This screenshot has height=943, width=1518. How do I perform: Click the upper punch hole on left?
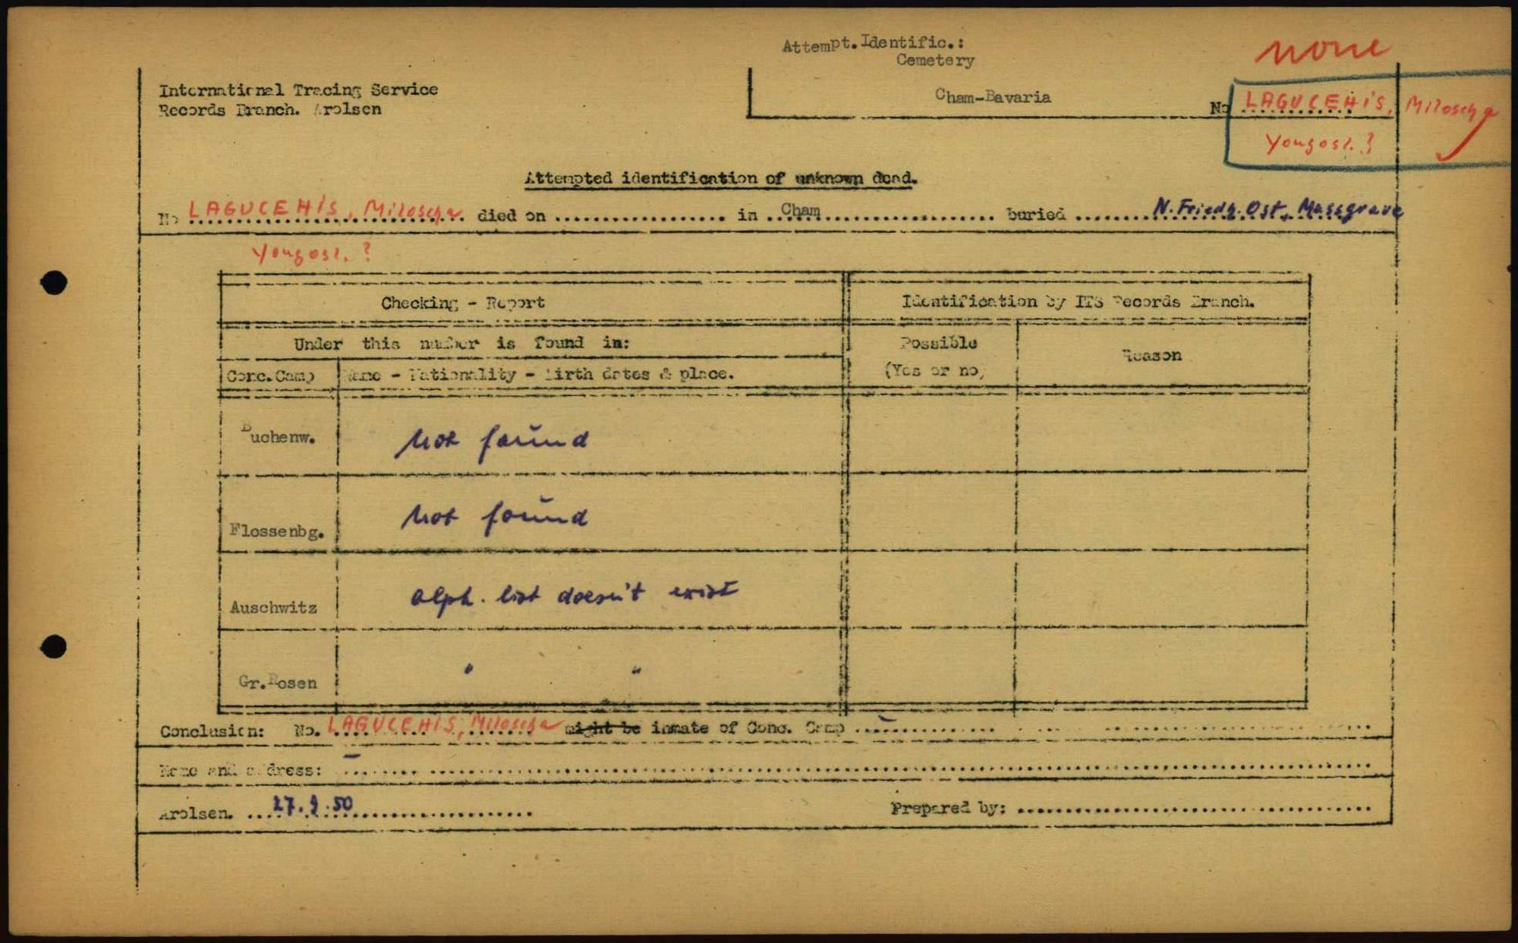click(53, 282)
